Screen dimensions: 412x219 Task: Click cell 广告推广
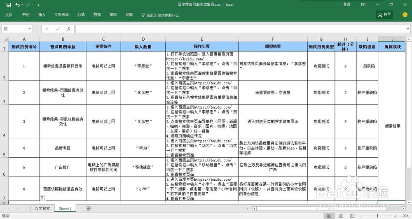pyautogui.click(x=63, y=167)
